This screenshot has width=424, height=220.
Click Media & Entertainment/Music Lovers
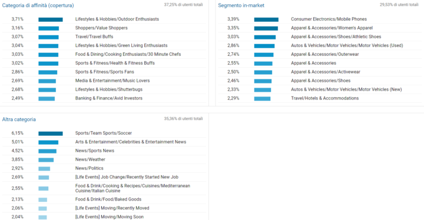[112, 81]
